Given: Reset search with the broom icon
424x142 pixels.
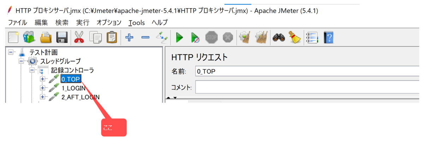Looking at the screenshot, I should (295, 37).
